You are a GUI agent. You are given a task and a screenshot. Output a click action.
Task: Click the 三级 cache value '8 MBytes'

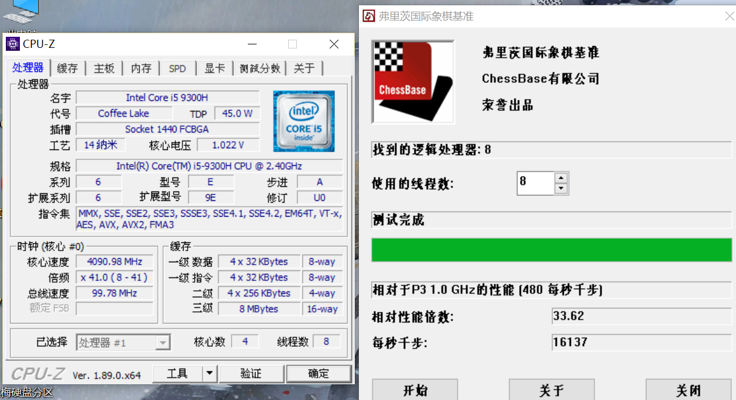pyautogui.click(x=259, y=309)
